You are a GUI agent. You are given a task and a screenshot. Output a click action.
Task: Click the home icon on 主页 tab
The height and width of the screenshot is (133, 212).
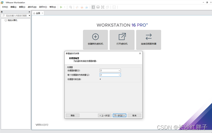point(34,13)
